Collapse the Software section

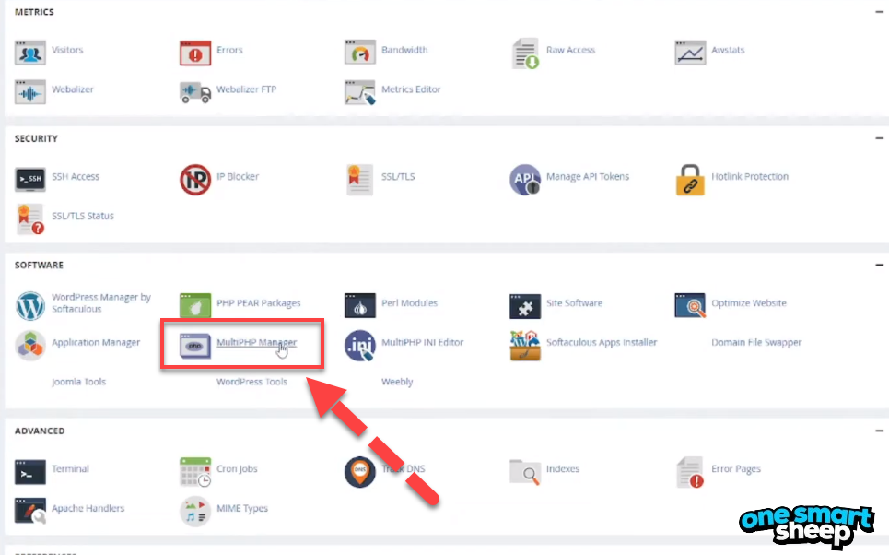point(879,265)
